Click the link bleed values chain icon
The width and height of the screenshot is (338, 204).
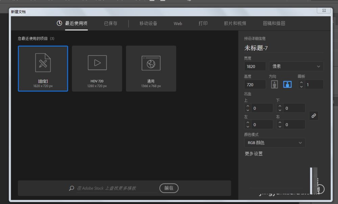(x=313, y=116)
